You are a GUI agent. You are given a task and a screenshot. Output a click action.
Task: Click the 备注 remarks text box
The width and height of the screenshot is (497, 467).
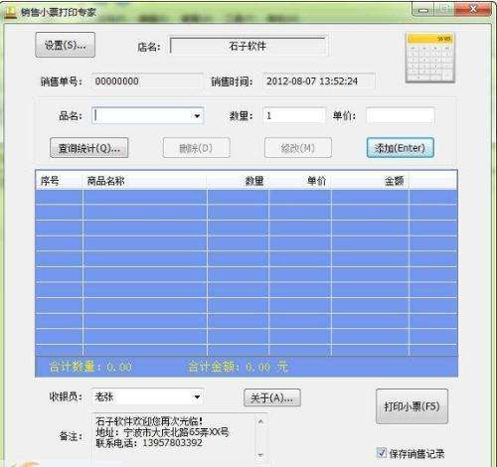point(174,437)
